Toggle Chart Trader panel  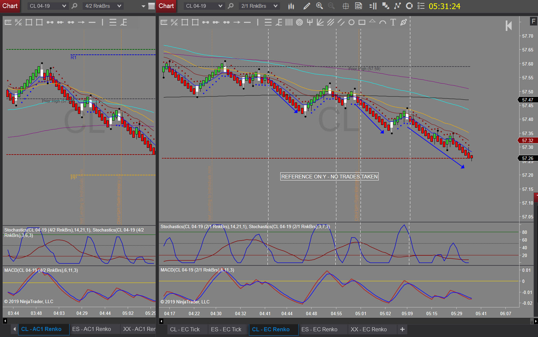[373, 6]
